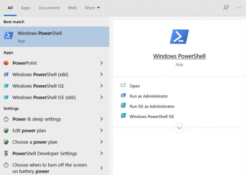Click the Windows PowerShell (x86) icon

(6, 74)
